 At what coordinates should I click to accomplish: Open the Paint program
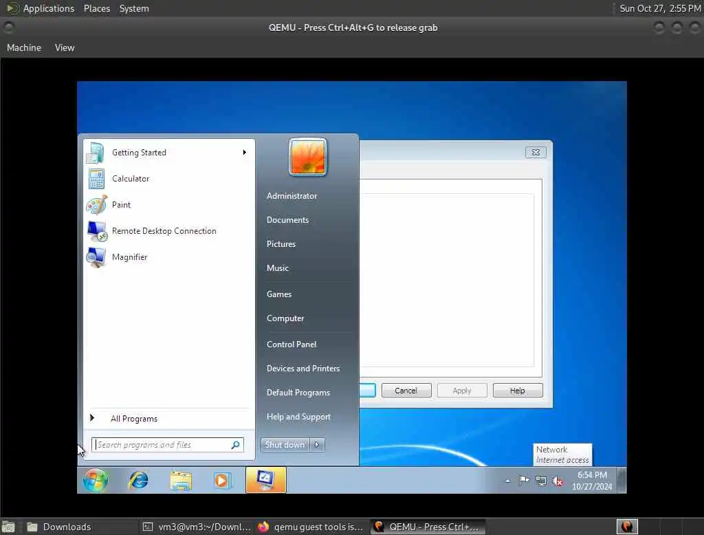(168, 205)
